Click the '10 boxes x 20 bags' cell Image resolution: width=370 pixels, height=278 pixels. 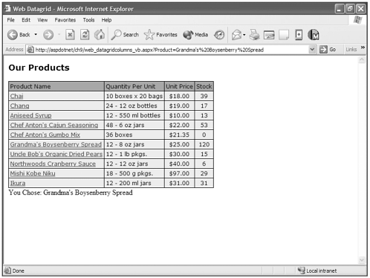click(134, 96)
